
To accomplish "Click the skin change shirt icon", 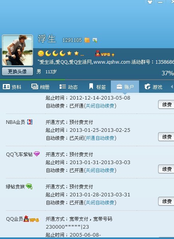I will (x=150, y=2).
